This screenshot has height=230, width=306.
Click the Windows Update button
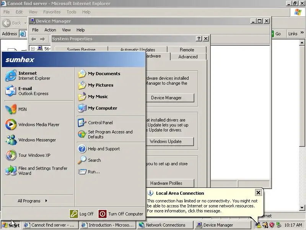click(170, 141)
